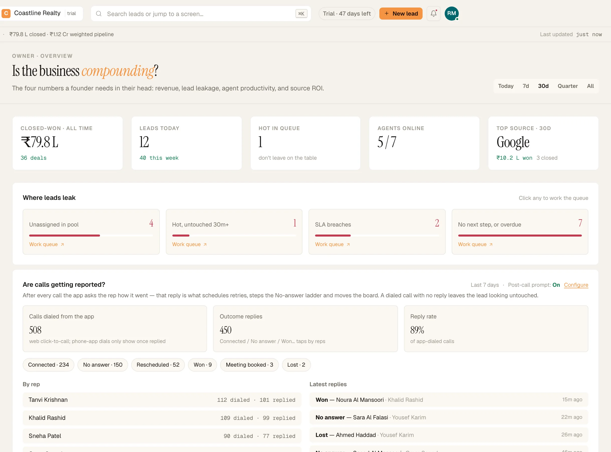The image size is (611, 452).
Task: Open the Closed-Won all time card
Action: [x=68, y=143]
